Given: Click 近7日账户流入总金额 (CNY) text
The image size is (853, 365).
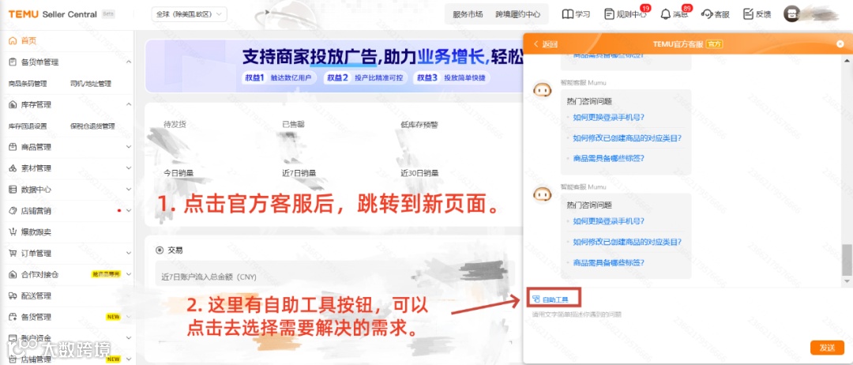Looking at the screenshot, I should 209,277.
